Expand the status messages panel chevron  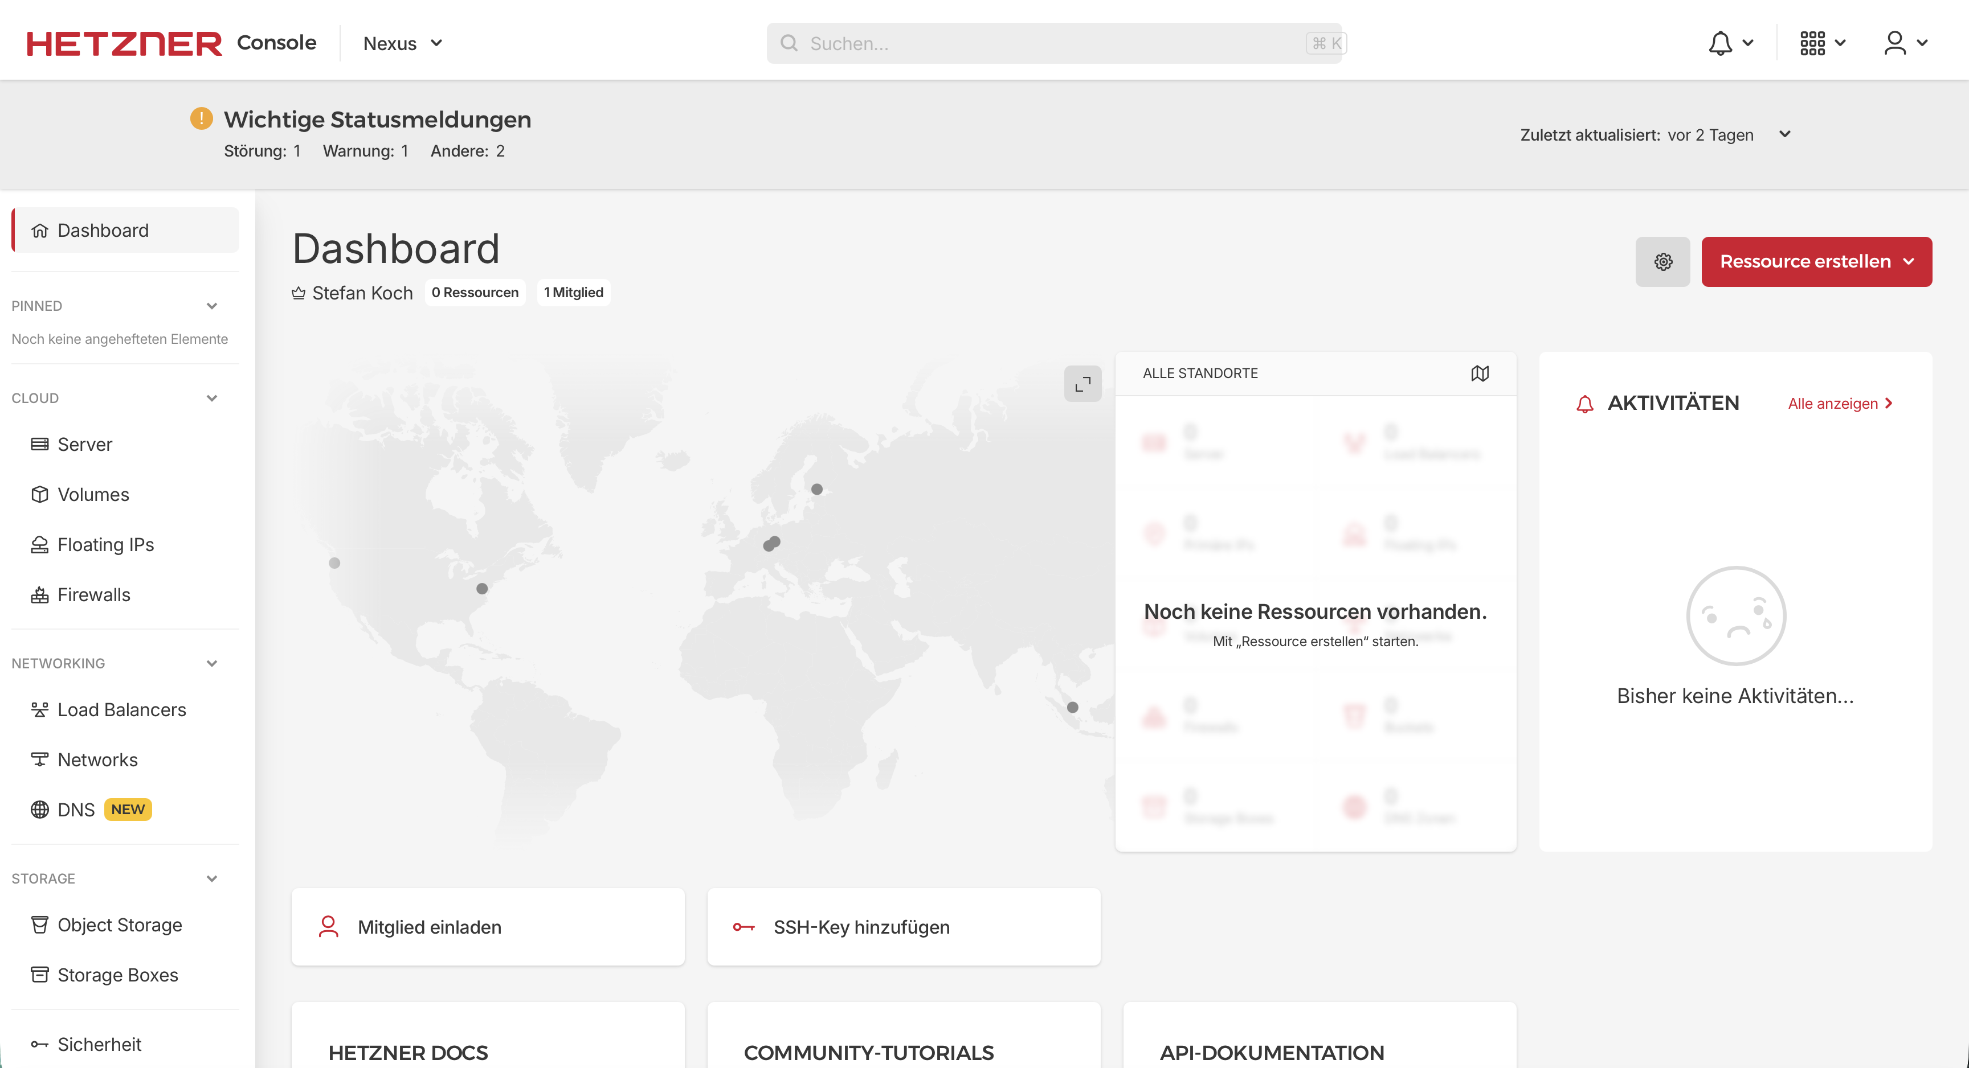click(1785, 134)
